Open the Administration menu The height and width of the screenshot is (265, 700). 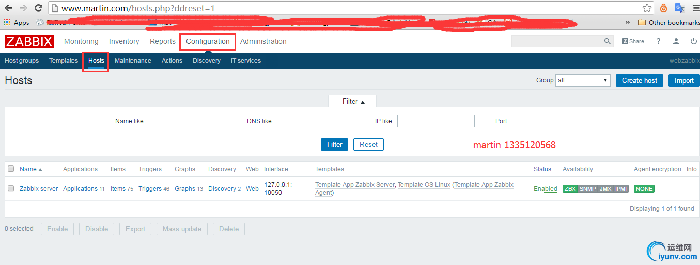coord(263,41)
